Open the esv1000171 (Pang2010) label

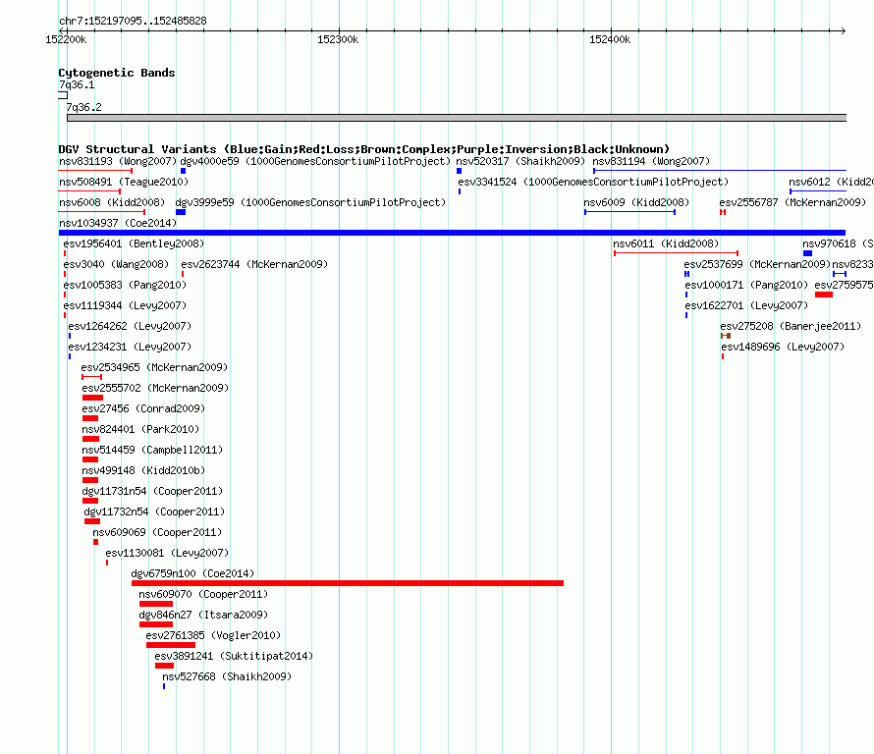(x=746, y=285)
